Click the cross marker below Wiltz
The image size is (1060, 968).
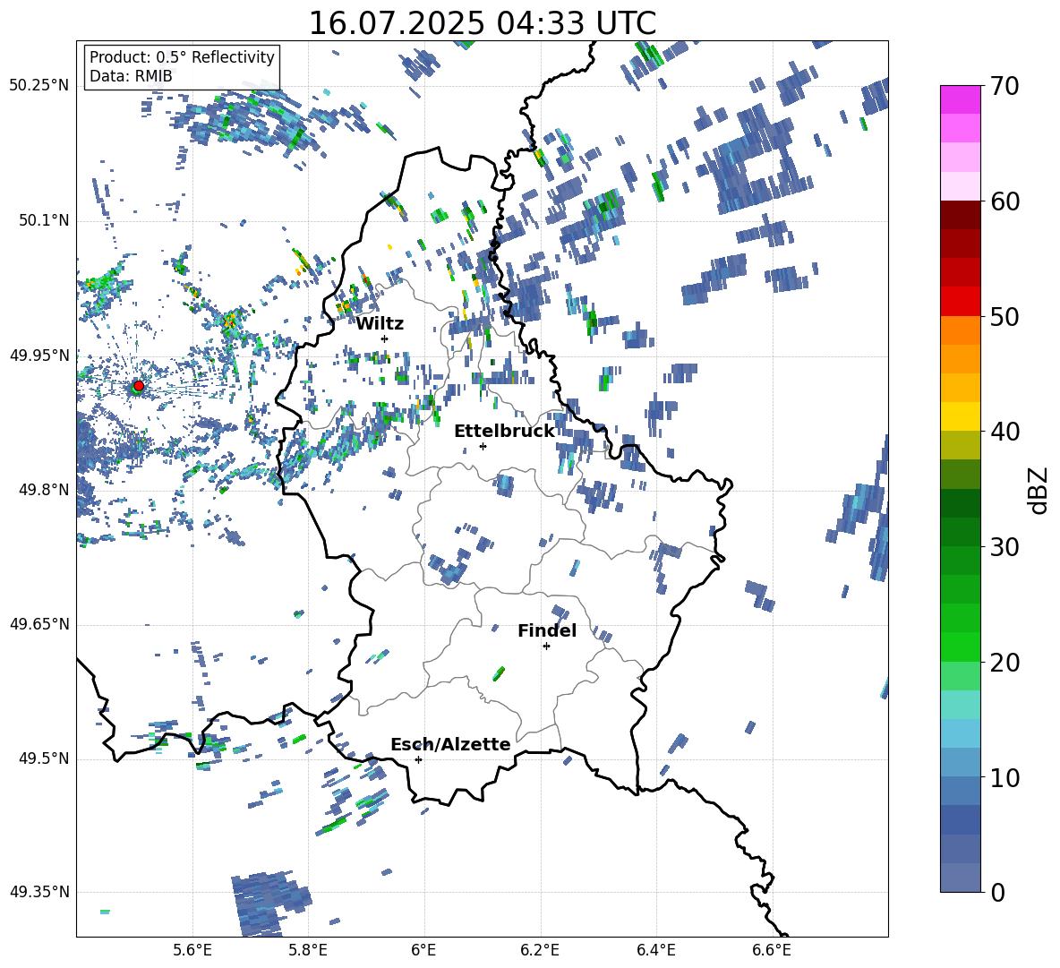(385, 338)
